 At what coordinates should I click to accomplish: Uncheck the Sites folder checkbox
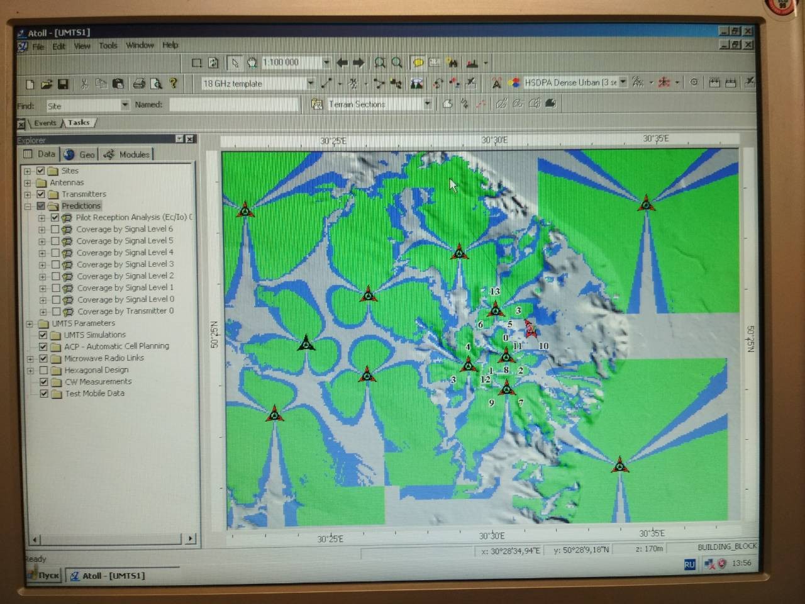[x=41, y=171]
